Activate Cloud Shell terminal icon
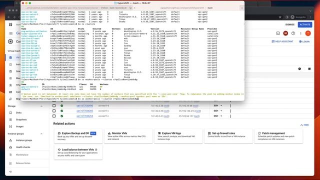Viewport: 320px width, 180px height. tap(278, 33)
